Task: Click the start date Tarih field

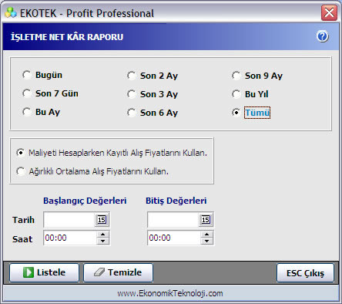Action: 69,220
